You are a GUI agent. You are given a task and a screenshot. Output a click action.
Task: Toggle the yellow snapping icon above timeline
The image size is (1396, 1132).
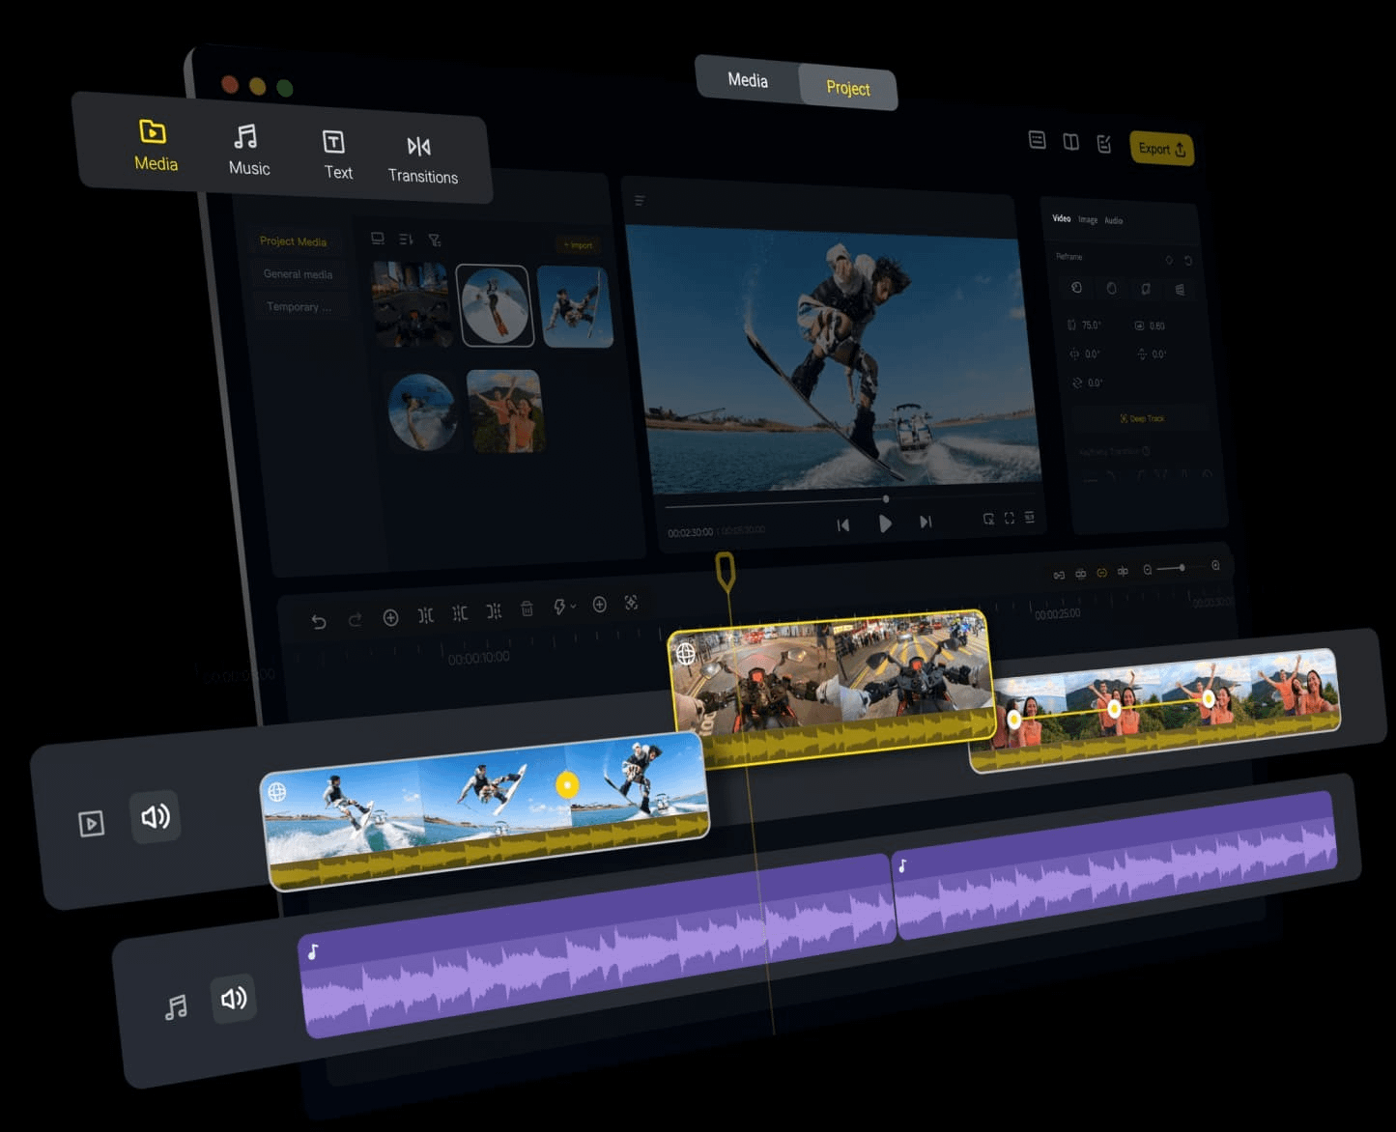[x=1101, y=573]
